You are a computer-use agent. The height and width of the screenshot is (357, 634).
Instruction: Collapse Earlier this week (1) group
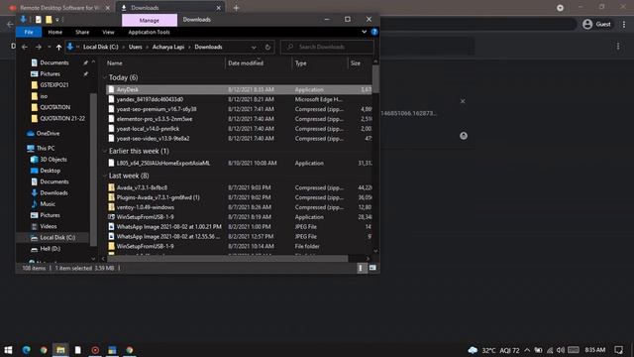coord(105,151)
